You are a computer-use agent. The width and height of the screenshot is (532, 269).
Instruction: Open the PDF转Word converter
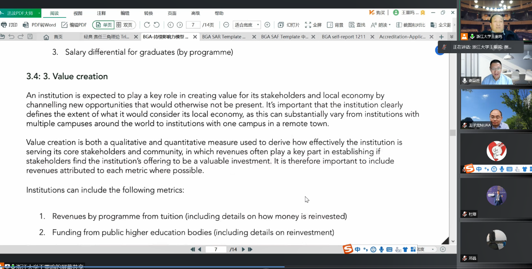pos(39,25)
